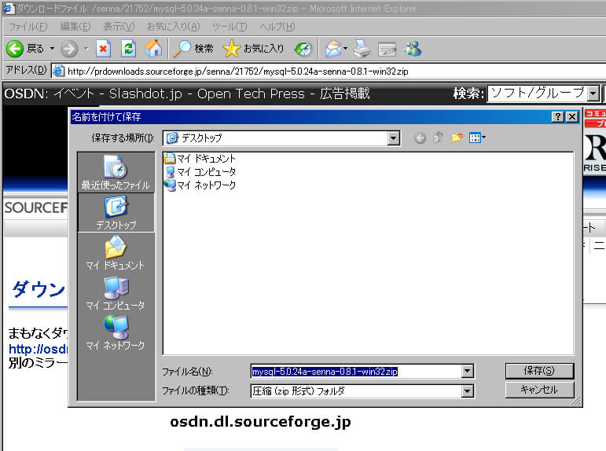Click the IE Stop loading icon
This screenshot has width=606, height=451.
pos(103,49)
